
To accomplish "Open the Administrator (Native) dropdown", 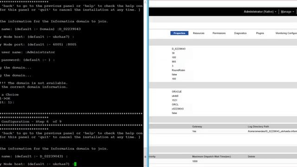I will 260,12.
